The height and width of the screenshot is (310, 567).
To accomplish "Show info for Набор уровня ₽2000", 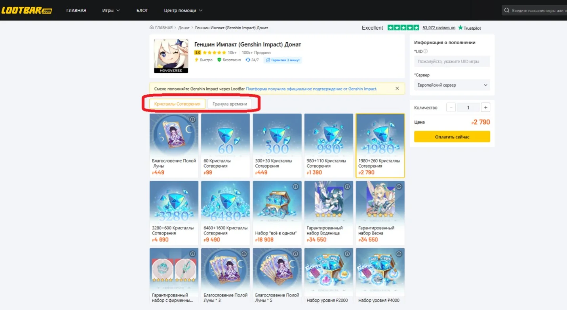I will click(347, 254).
